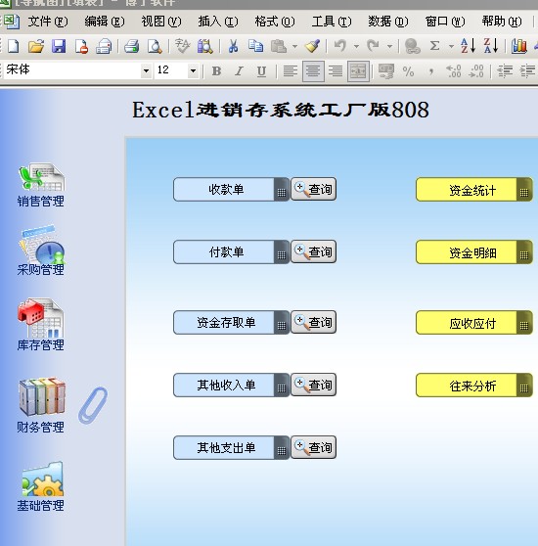Click the 收款单 button
Screen dimensions: 538x546
(231, 190)
